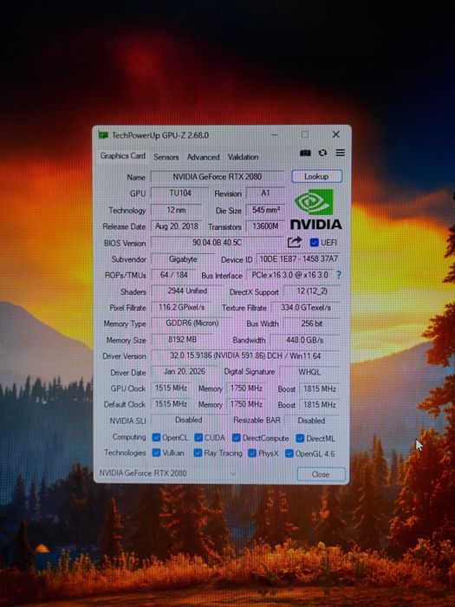This screenshot has width=455, height=607.
Task: Click the Digital Signature field WHQL
Action: 309,372
